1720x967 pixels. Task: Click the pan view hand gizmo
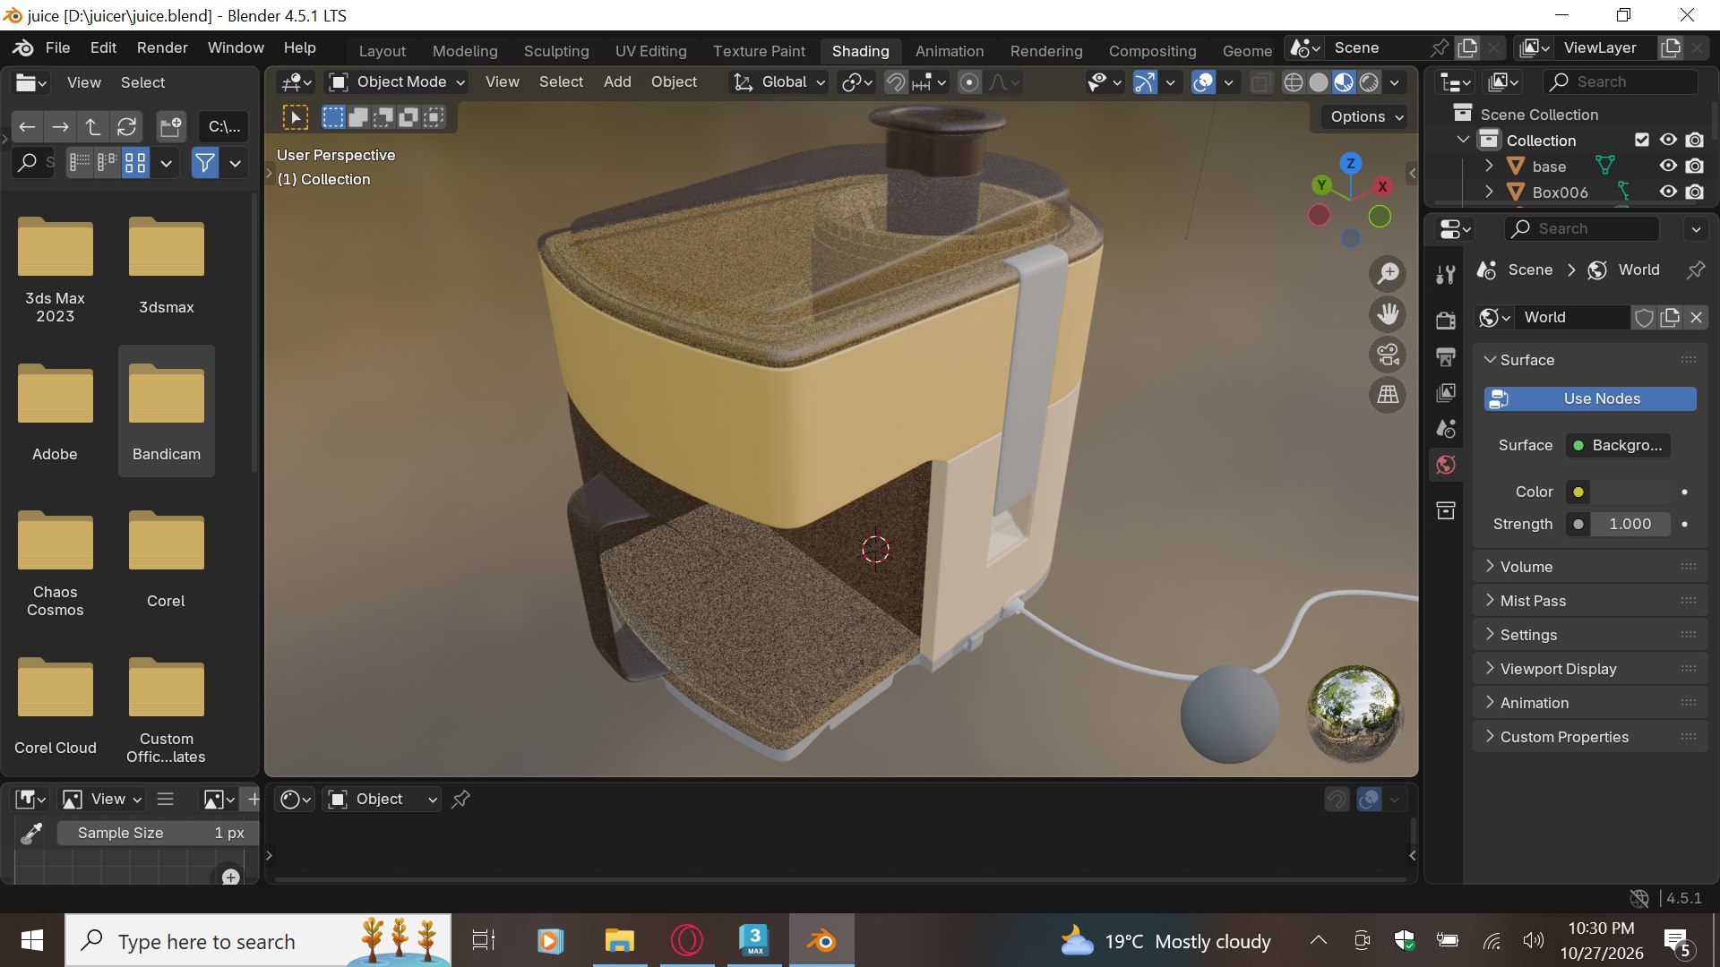(1388, 314)
